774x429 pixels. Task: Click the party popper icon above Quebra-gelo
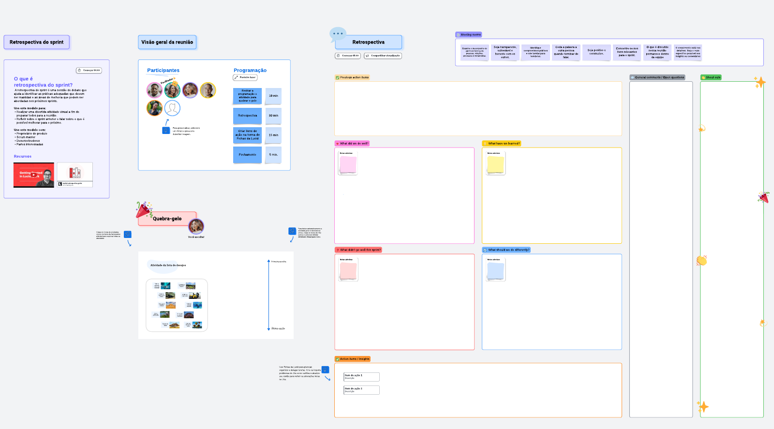tap(144, 209)
